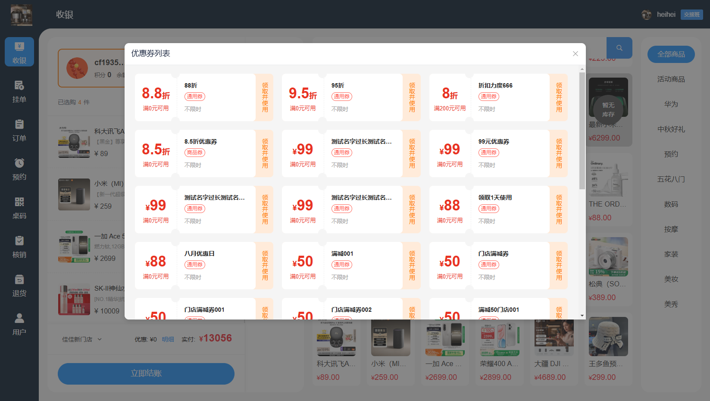Open the 中秋好礼 category

[x=671, y=129]
